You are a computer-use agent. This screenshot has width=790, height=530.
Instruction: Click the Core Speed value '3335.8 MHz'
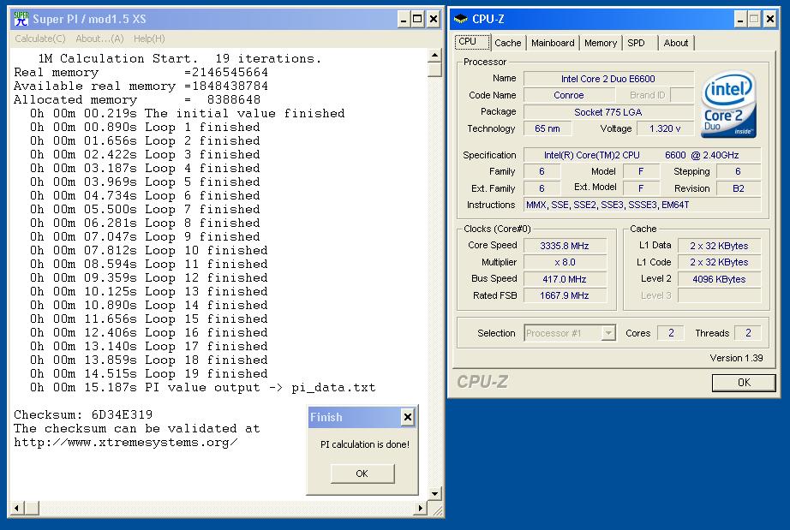pos(565,246)
